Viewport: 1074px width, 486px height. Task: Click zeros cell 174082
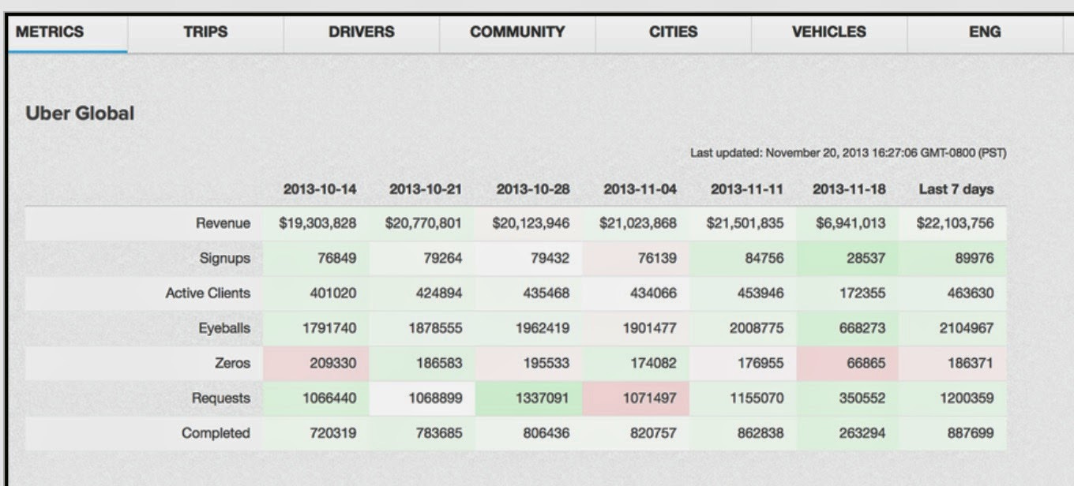(x=637, y=364)
